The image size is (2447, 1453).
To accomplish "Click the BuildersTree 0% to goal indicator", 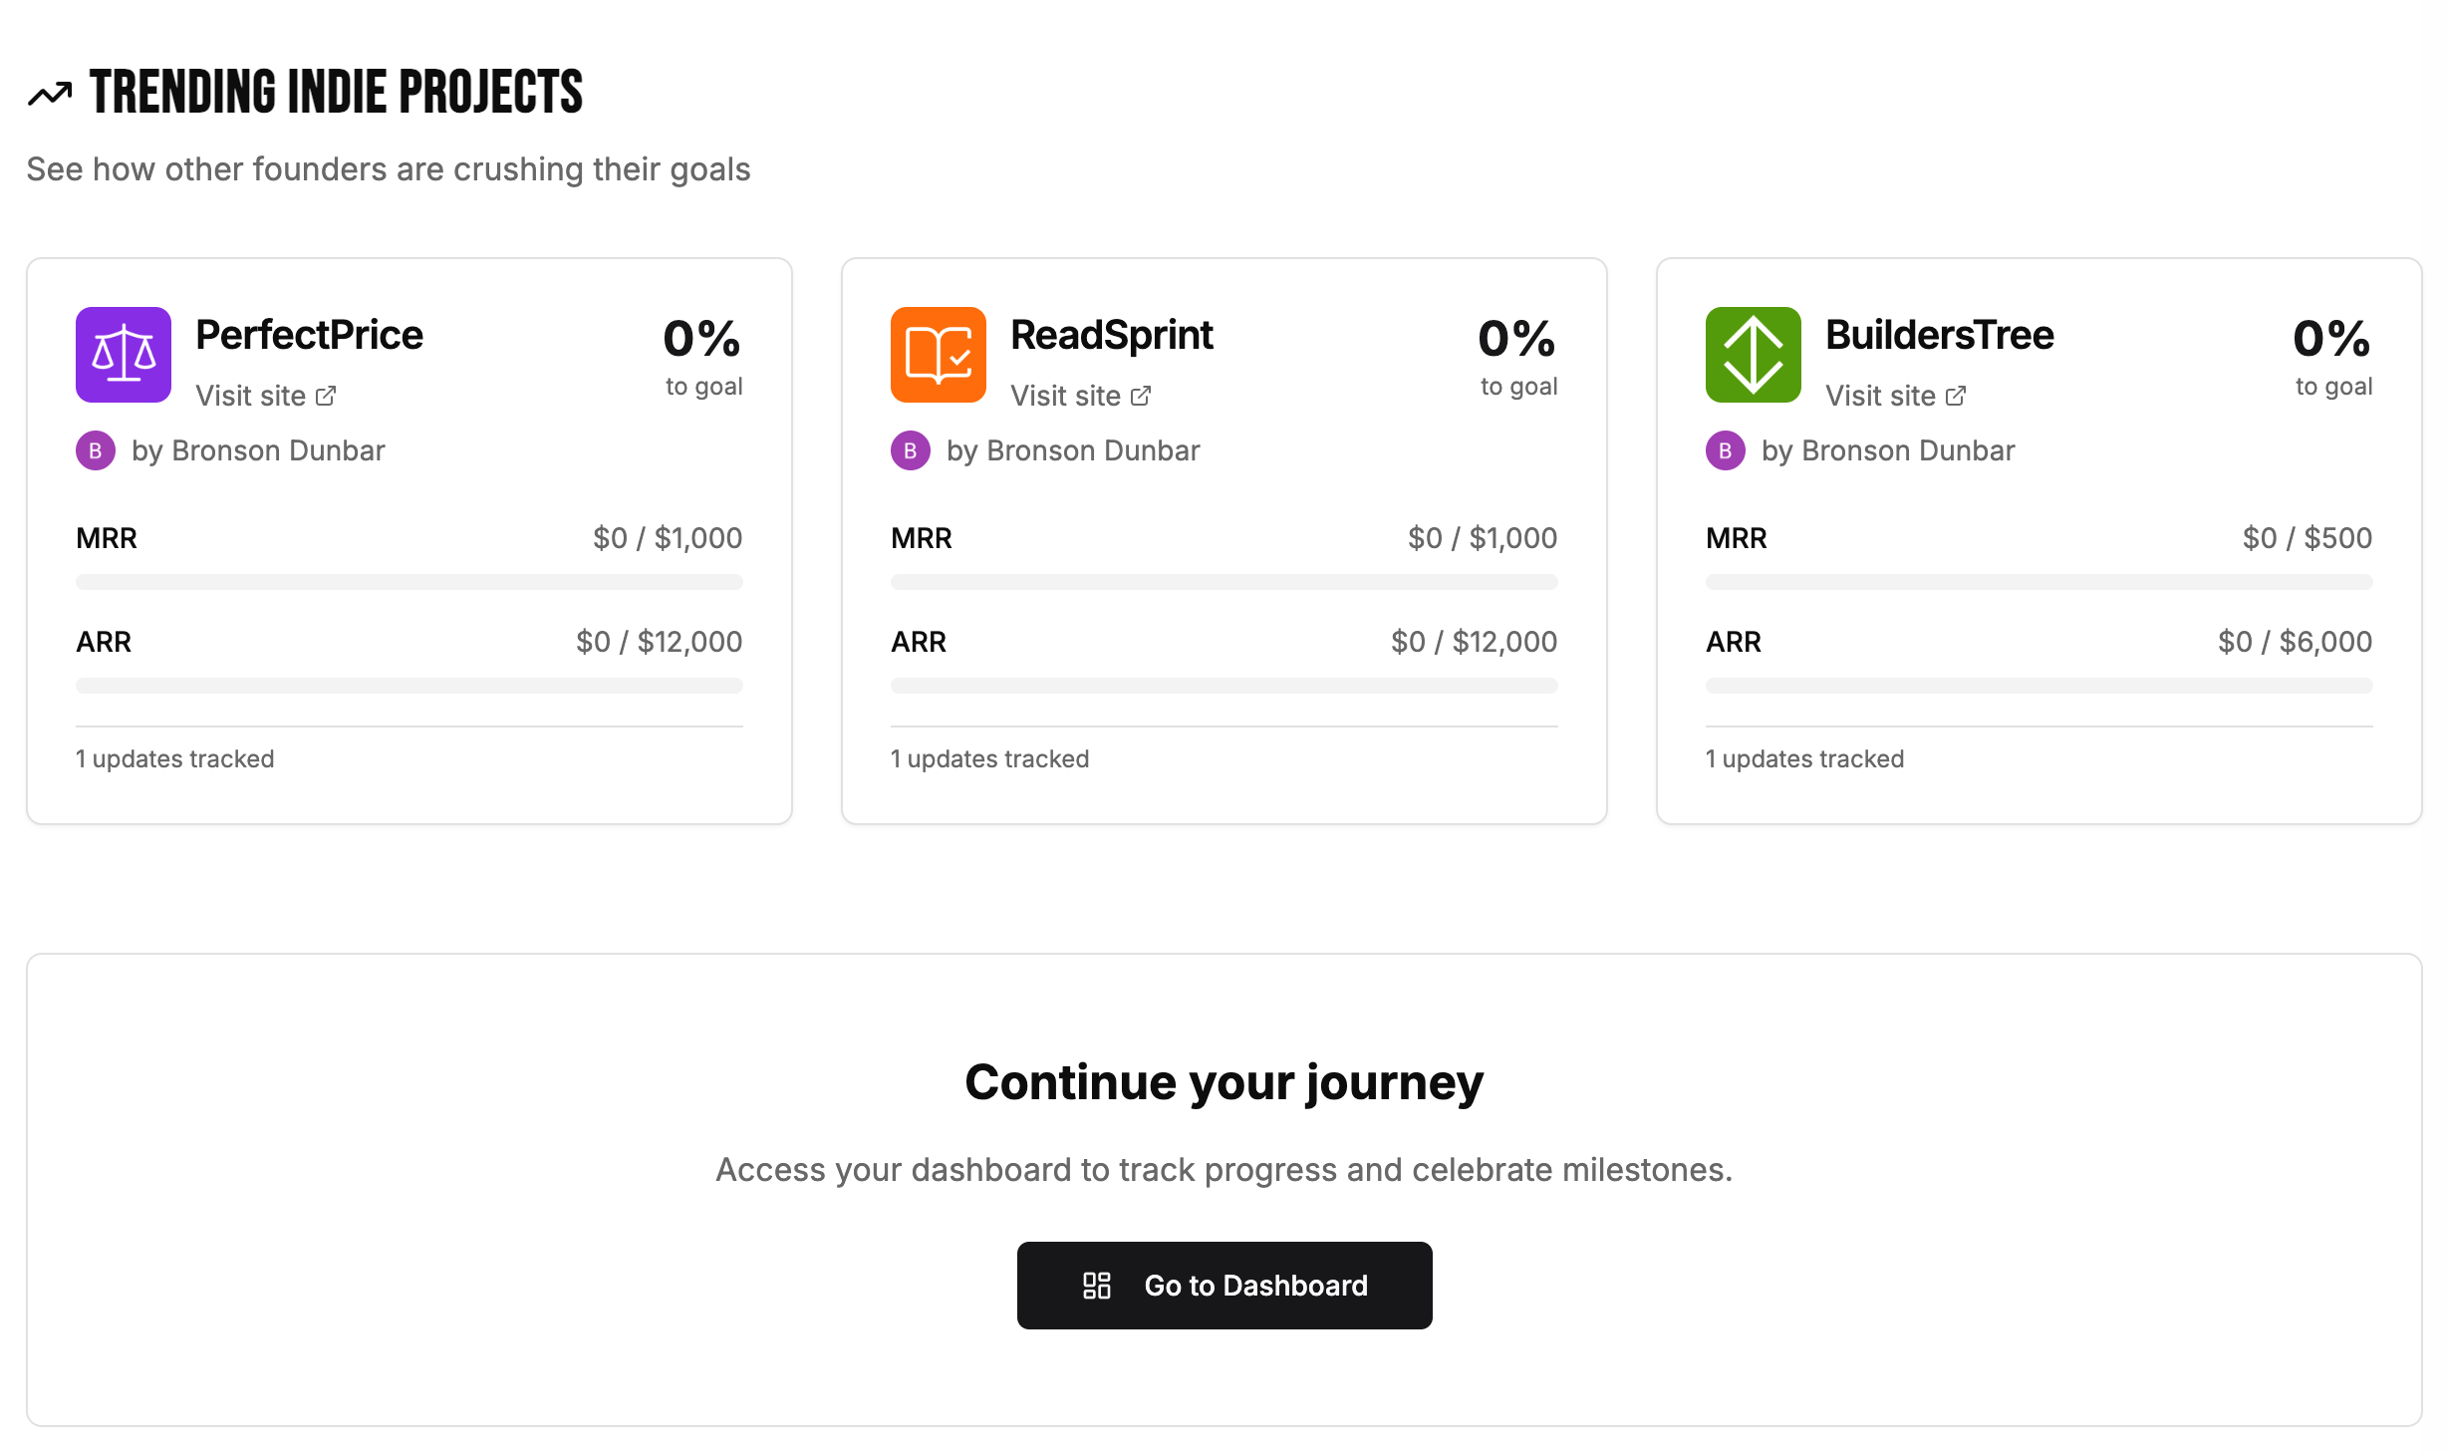I will 2332,355.
